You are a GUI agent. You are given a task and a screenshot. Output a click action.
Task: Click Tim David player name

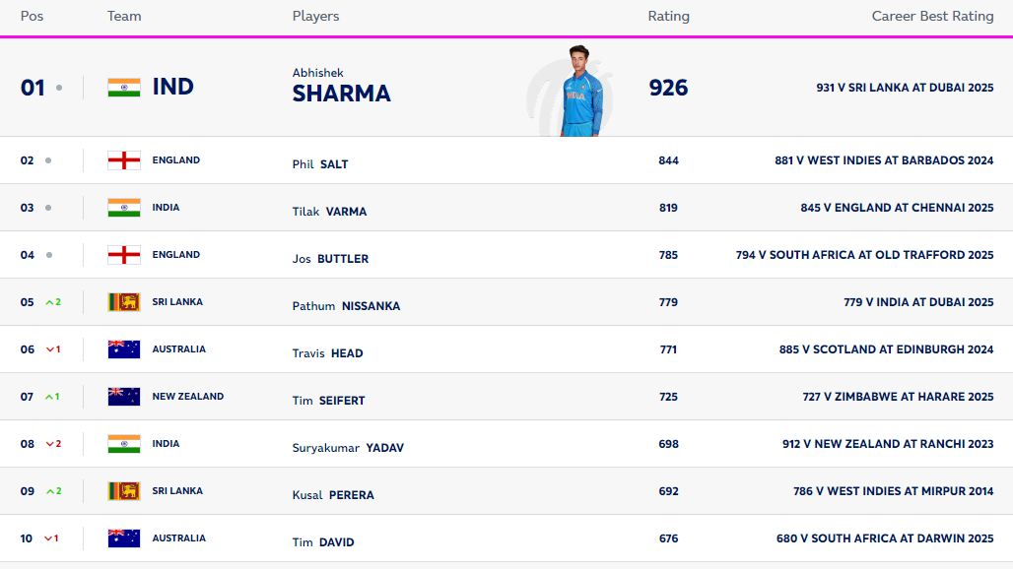[323, 542]
